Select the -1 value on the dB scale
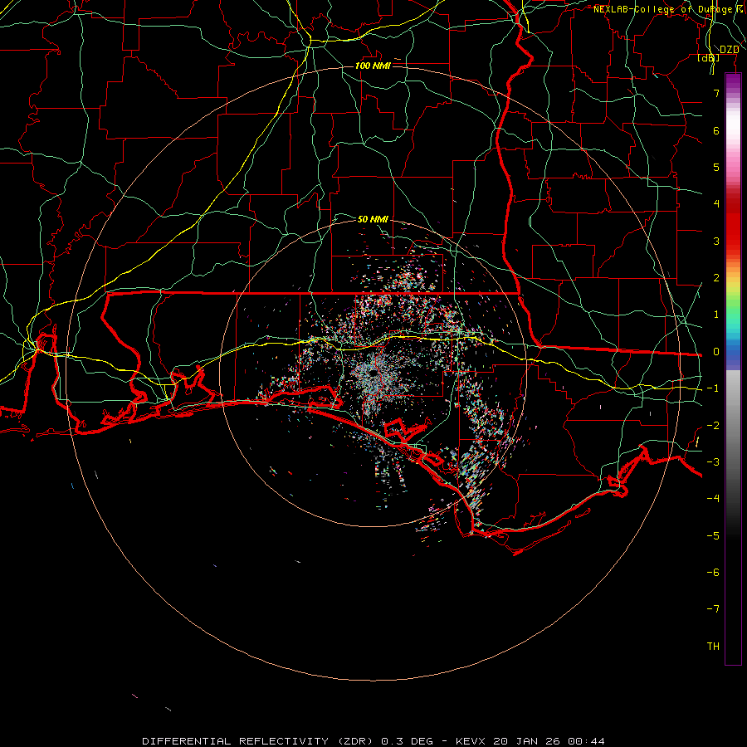 coord(713,388)
